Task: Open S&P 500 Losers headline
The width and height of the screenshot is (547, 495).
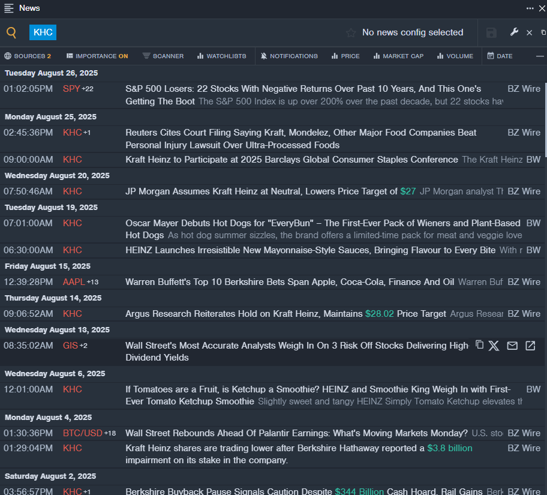Action: tap(303, 95)
